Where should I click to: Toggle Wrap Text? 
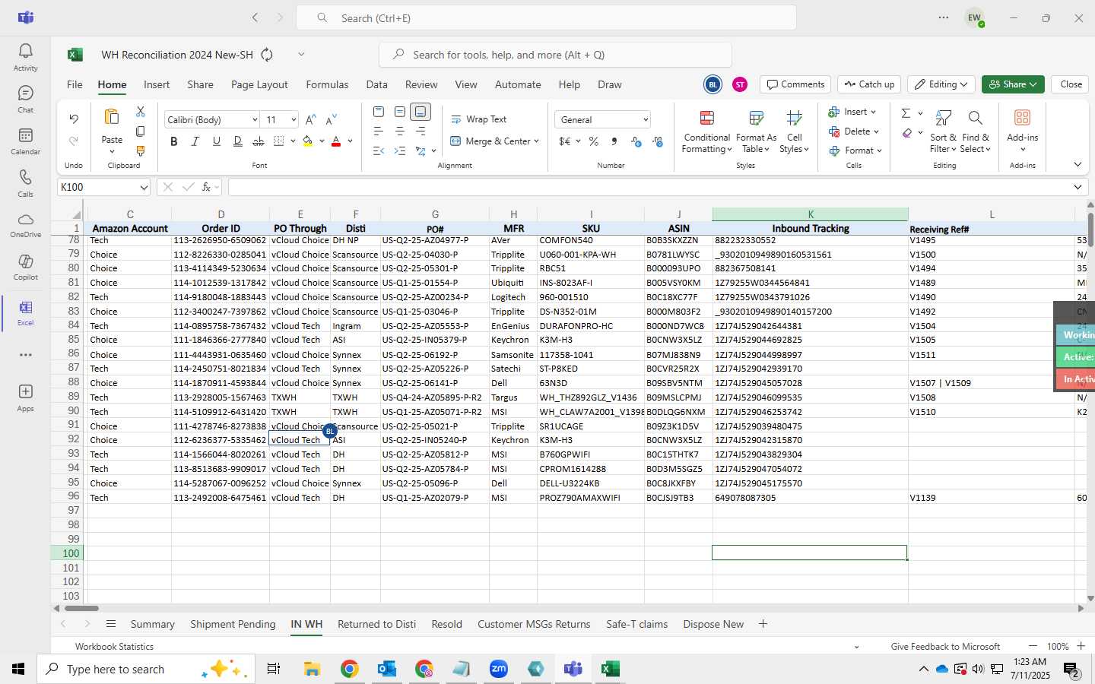478,119
